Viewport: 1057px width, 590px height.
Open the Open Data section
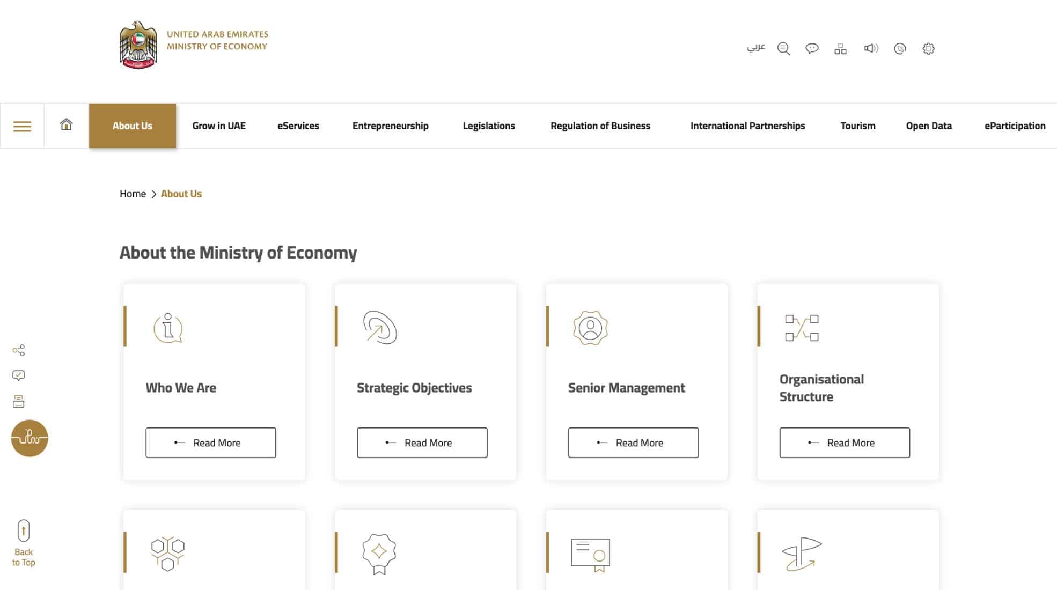pos(929,126)
